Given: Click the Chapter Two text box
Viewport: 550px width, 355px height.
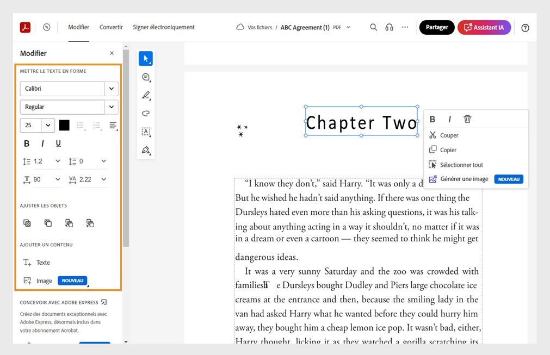Looking at the screenshot, I should point(361,121).
